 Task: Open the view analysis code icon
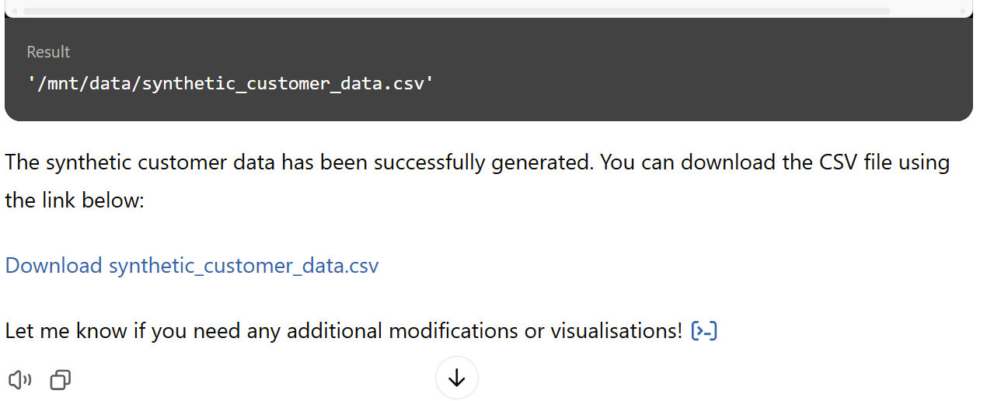(x=704, y=331)
